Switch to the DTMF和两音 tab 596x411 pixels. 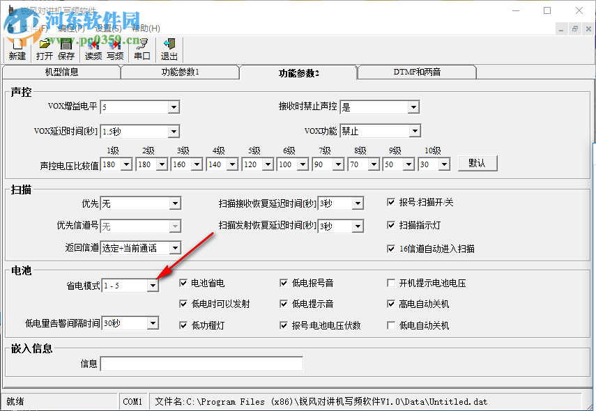pyautogui.click(x=416, y=71)
